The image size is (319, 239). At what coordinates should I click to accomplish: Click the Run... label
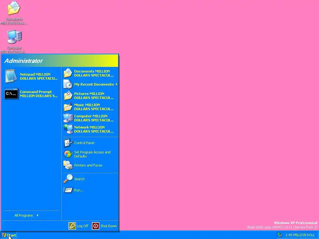(x=79, y=190)
